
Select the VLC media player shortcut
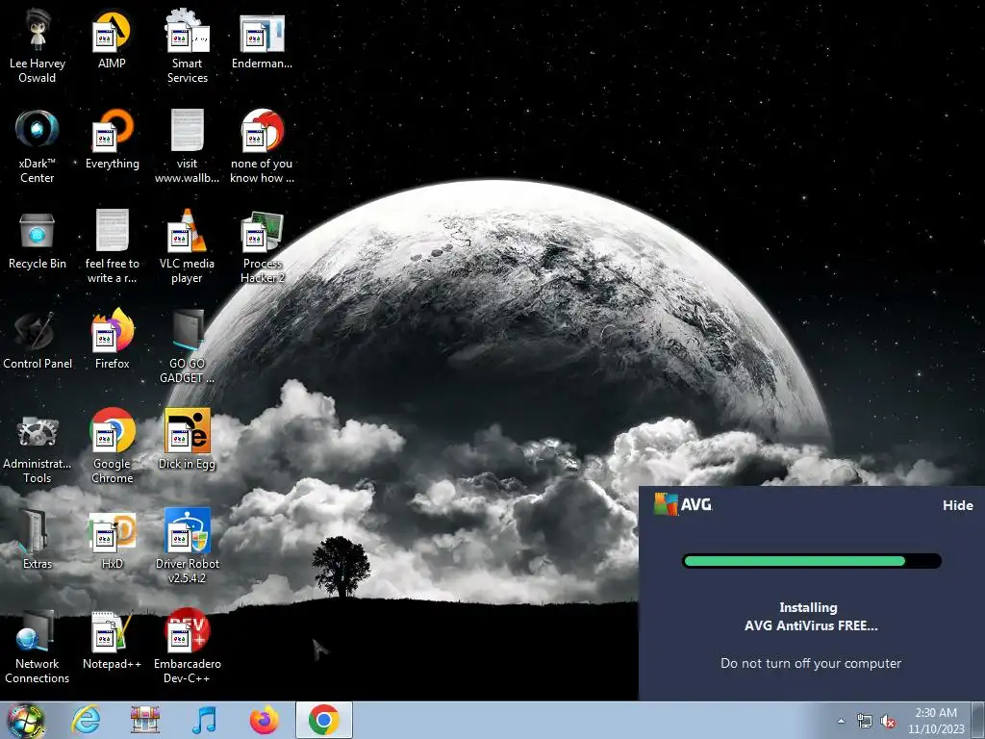pyautogui.click(x=188, y=246)
